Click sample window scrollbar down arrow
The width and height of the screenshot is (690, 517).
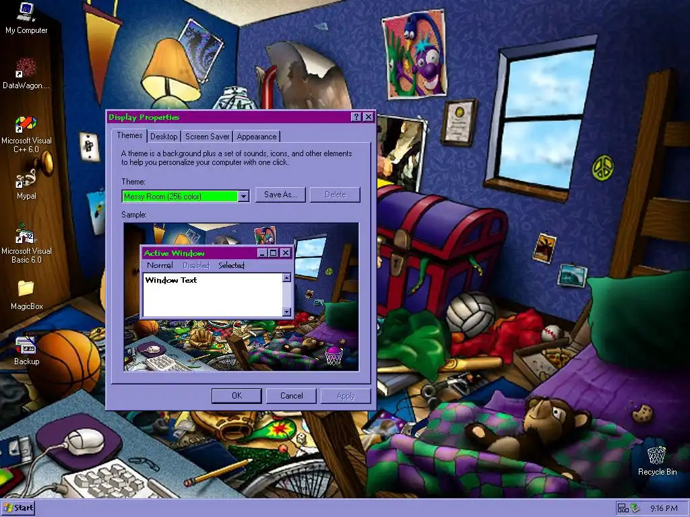pos(286,312)
